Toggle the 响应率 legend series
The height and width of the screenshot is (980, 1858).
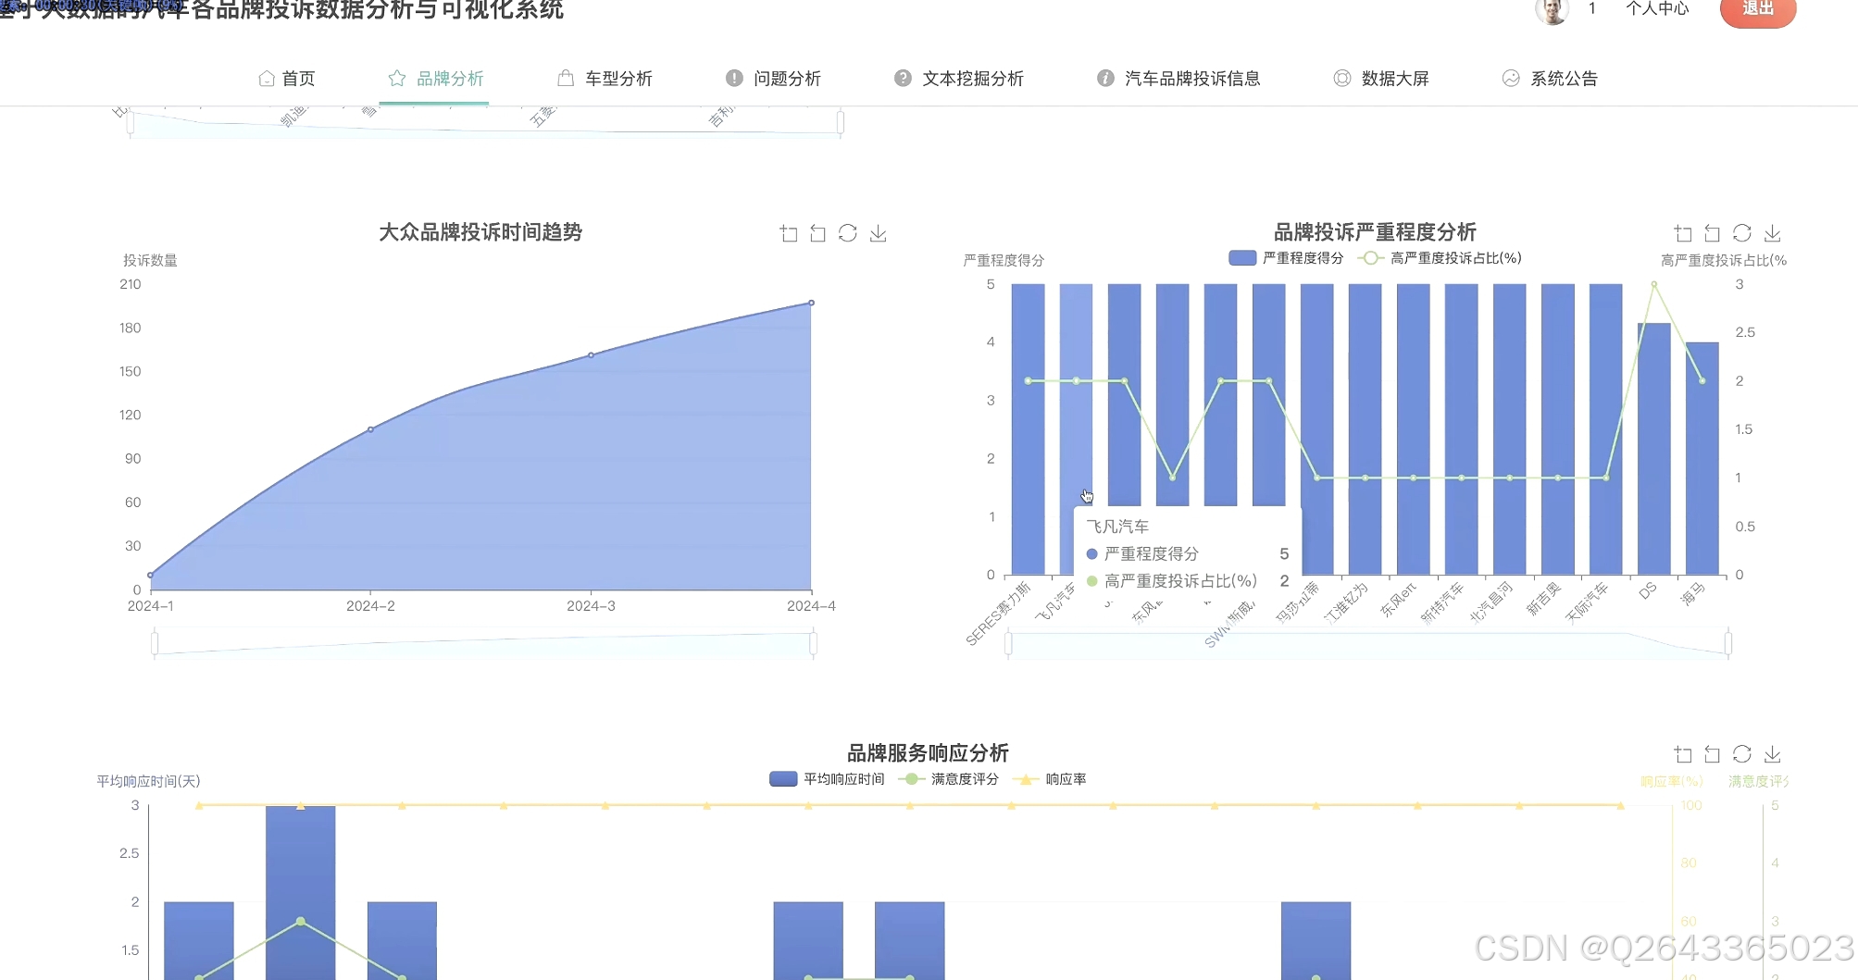click(1050, 779)
